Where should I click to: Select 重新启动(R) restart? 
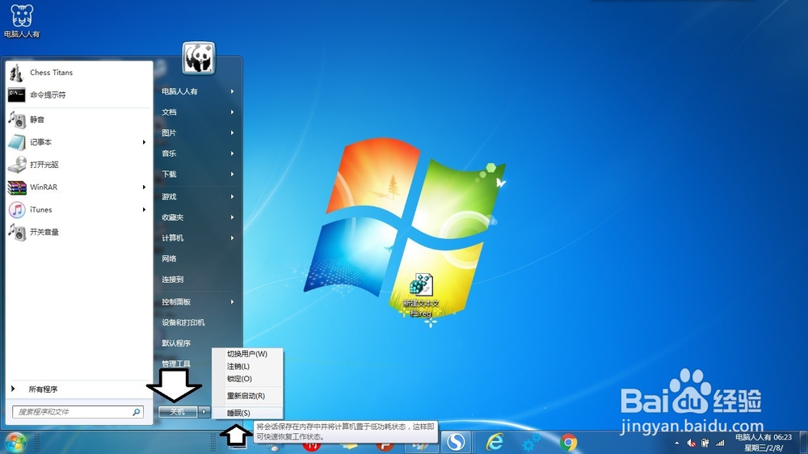tap(247, 396)
